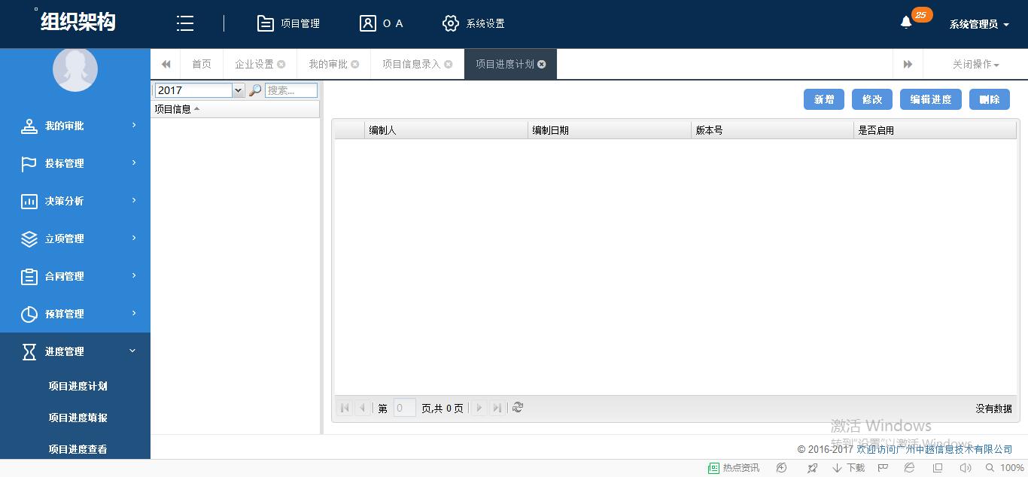Refresh the grid with pager reload icon
1028x477 pixels.
click(518, 408)
